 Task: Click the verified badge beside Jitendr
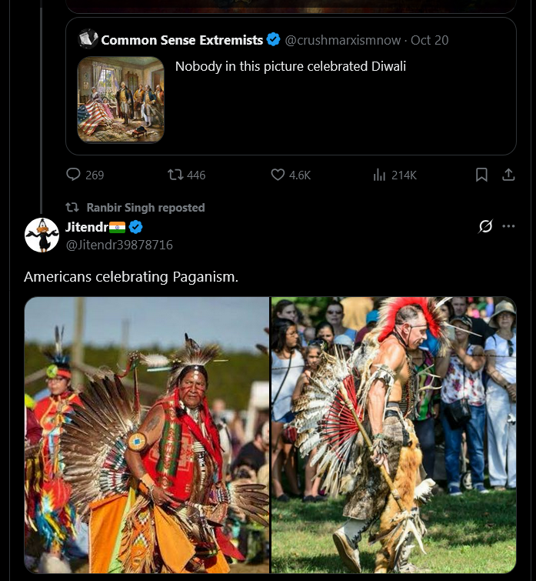click(136, 227)
